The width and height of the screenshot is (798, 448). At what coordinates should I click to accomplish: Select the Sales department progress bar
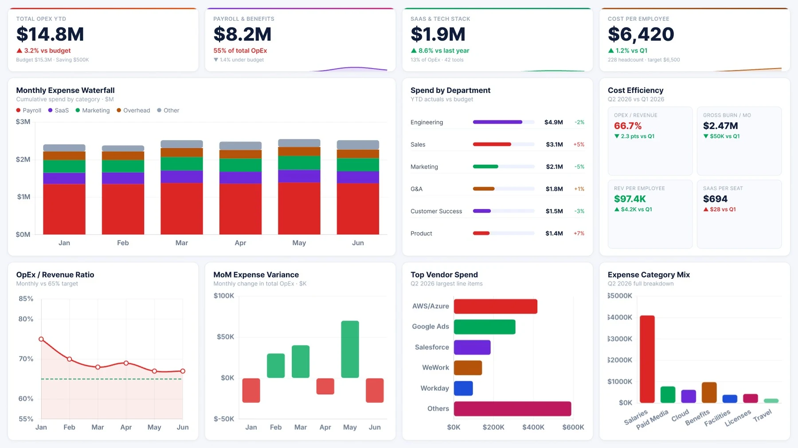tap(504, 144)
